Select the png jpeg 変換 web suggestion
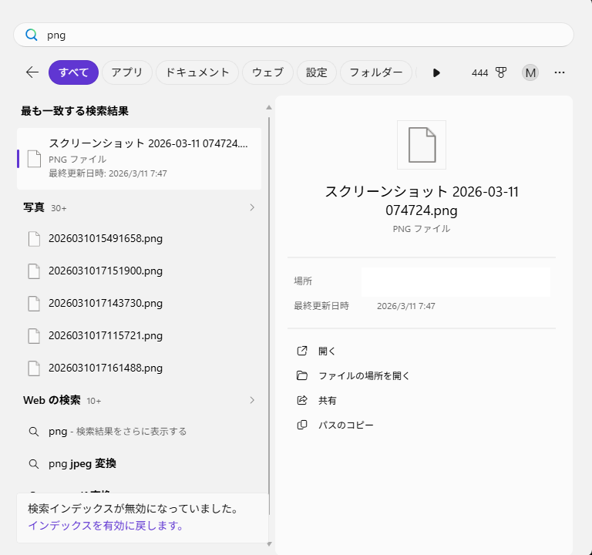This screenshot has width=592, height=555. tap(82, 463)
